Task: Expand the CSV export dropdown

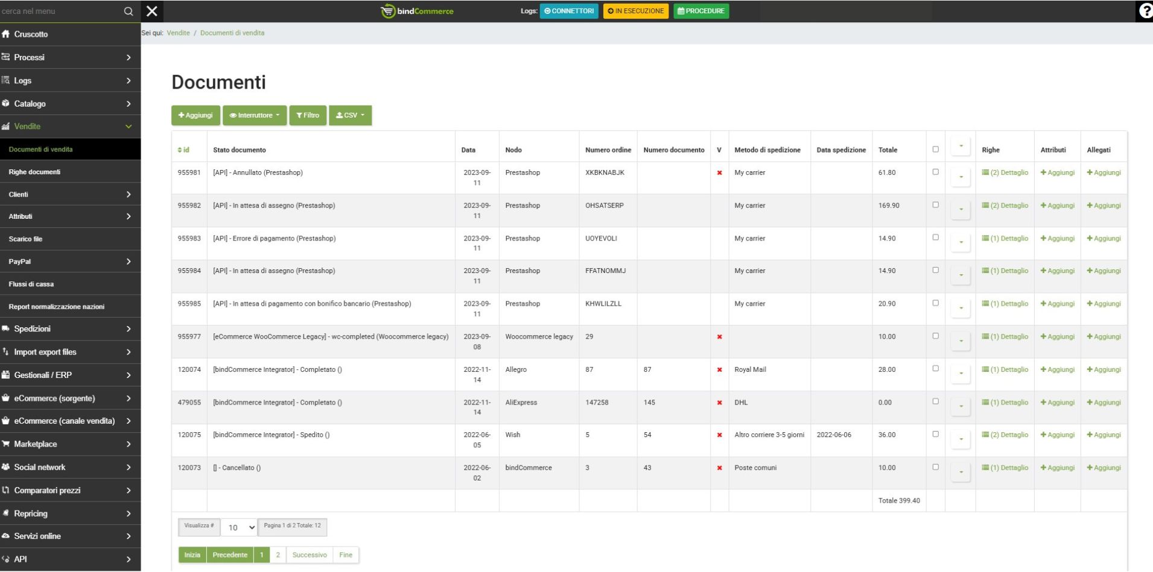Action: pyautogui.click(x=350, y=115)
